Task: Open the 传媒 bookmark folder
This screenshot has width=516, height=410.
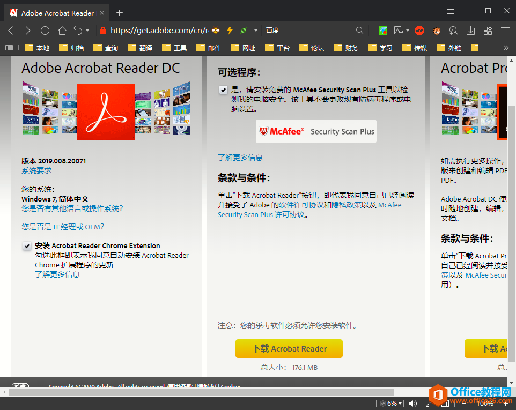Action: click(415, 48)
